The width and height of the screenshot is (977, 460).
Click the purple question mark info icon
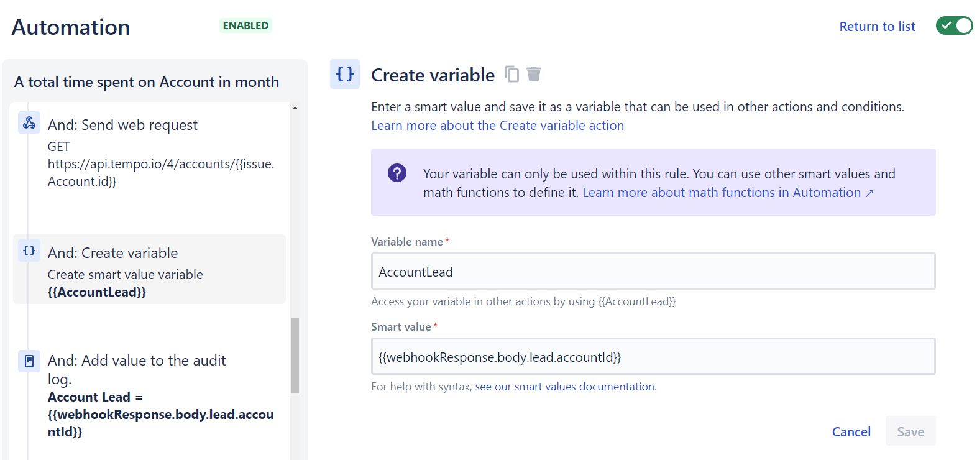(397, 173)
